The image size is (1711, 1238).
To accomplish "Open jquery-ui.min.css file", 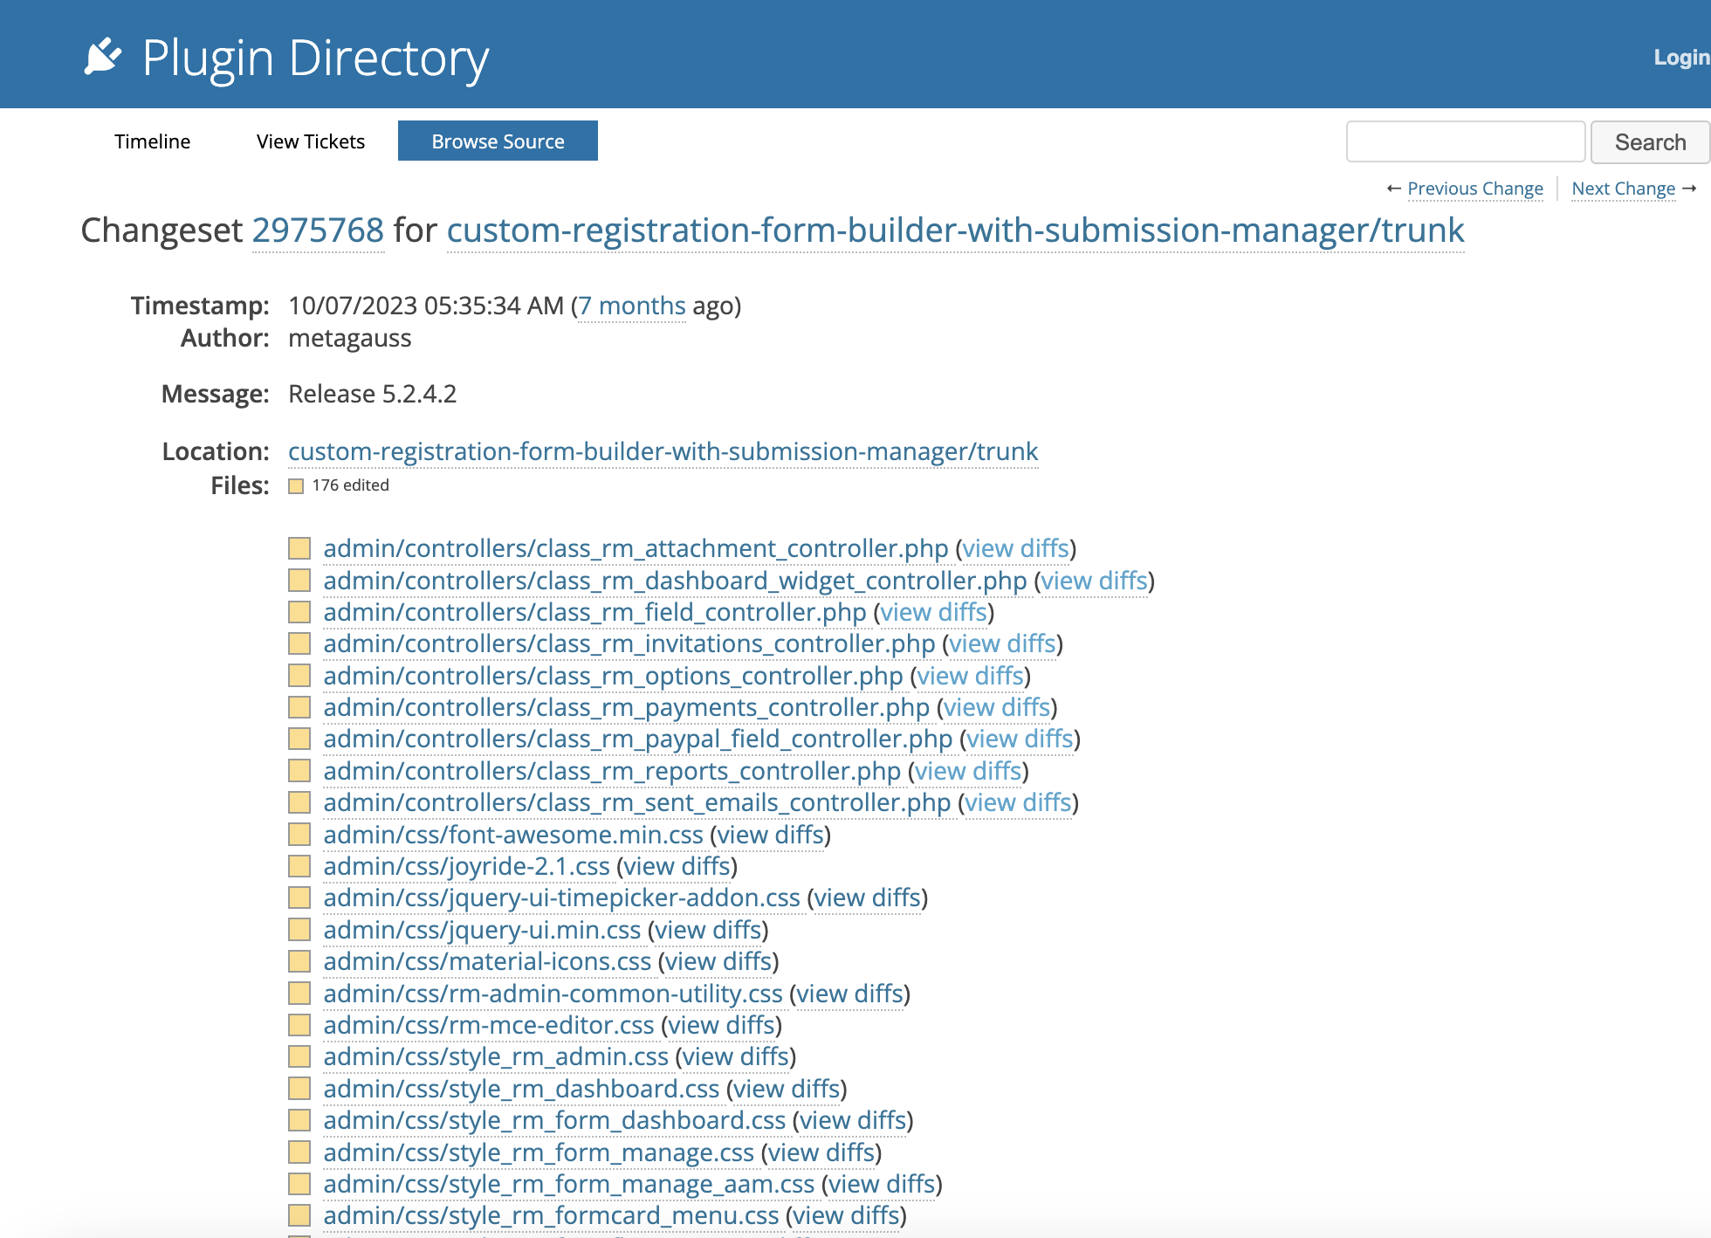I will tap(482, 930).
